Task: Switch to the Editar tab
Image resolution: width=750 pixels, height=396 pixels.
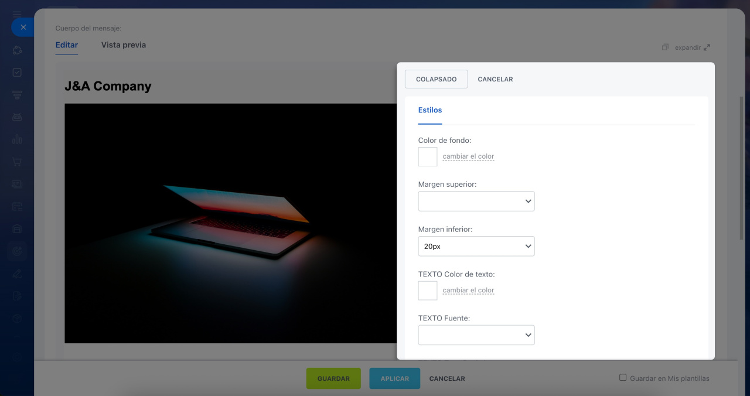Action: 67,45
